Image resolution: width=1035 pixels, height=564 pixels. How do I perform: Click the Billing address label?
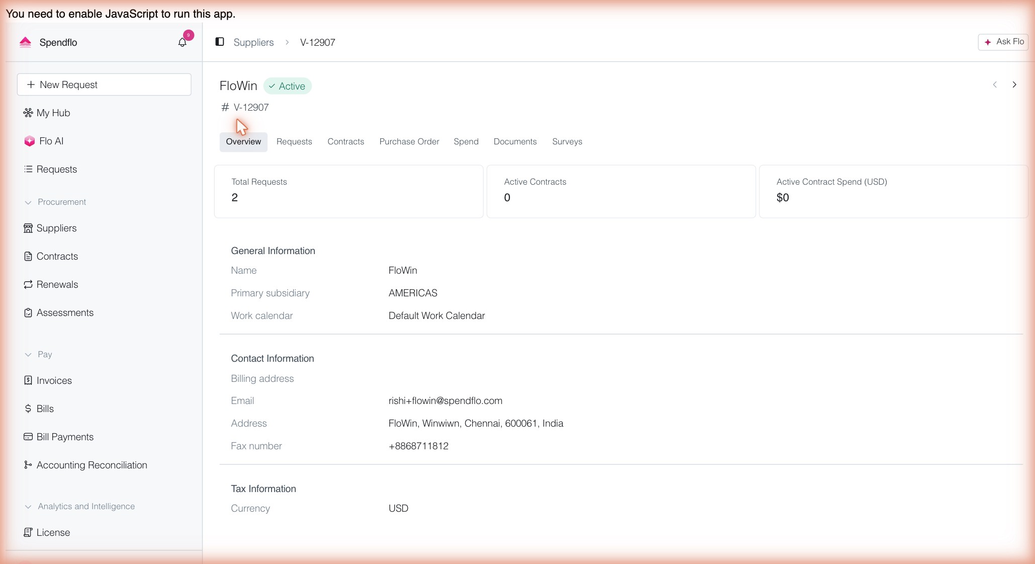click(x=262, y=378)
